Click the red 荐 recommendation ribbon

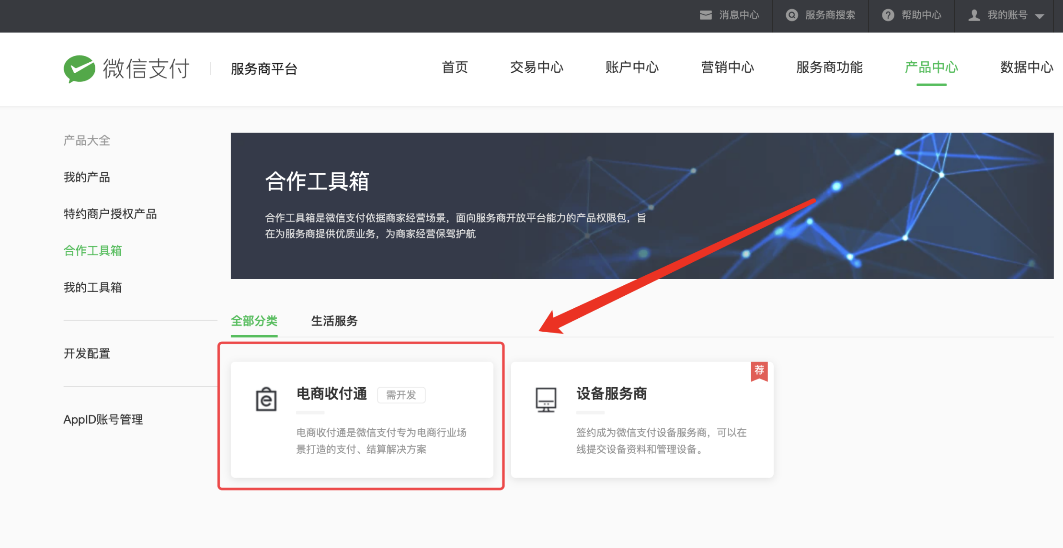coord(759,371)
